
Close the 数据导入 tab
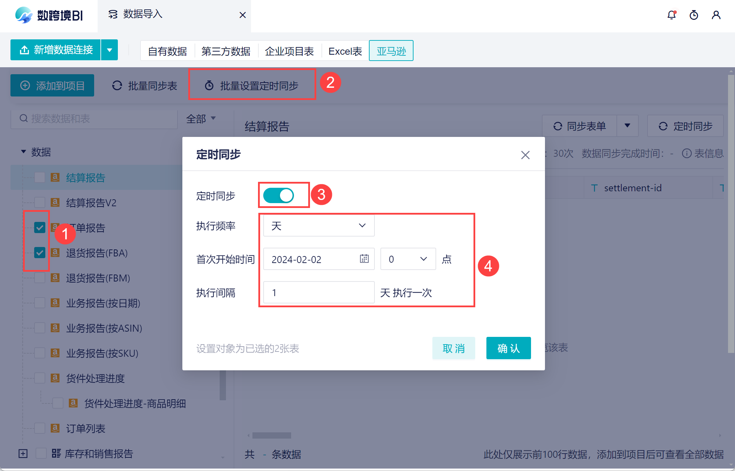coord(243,15)
